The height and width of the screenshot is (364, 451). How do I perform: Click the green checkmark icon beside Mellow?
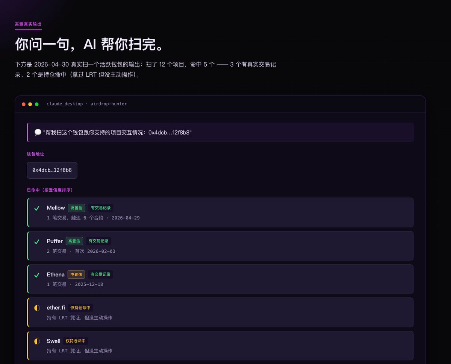[x=37, y=208]
